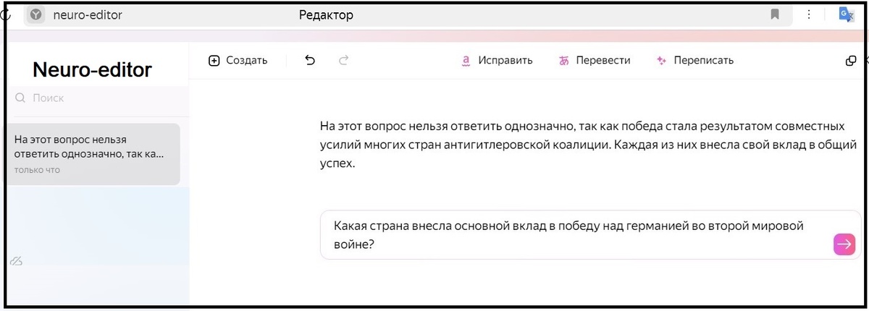This screenshot has height=311, width=869.
Task: Click the Редактор page title
Action: (326, 14)
